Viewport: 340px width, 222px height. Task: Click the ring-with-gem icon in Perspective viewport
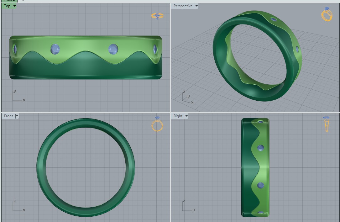(327, 14)
